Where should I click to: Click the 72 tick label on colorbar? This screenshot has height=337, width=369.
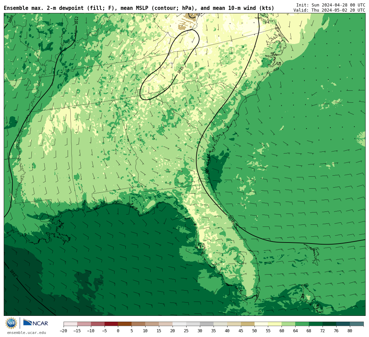(x=323, y=331)
